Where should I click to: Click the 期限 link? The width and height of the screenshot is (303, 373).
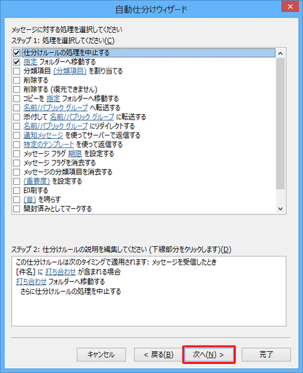tap(75, 154)
